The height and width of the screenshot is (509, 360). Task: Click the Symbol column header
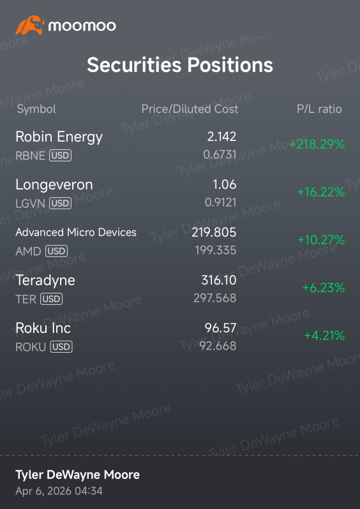pos(36,109)
